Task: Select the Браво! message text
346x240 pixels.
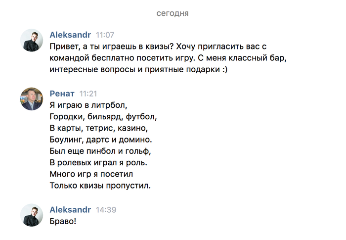Action: [63, 221]
